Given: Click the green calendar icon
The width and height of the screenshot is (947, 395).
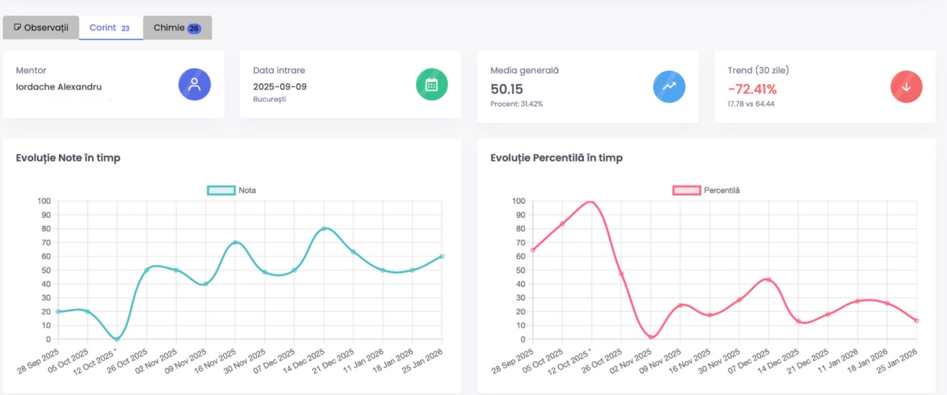Looking at the screenshot, I should (x=431, y=85).
